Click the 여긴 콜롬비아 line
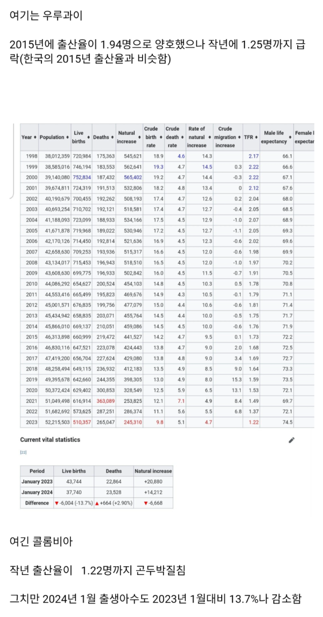The image size is (323, 617). [x=40, y=542]
